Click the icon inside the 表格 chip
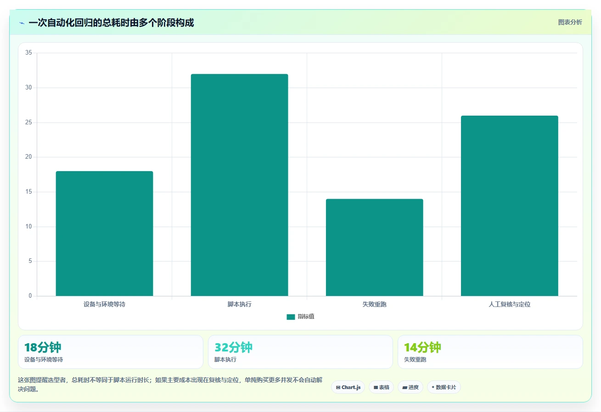Image resolution: width=601 pixels, height=412 pixels. (376, 388)
